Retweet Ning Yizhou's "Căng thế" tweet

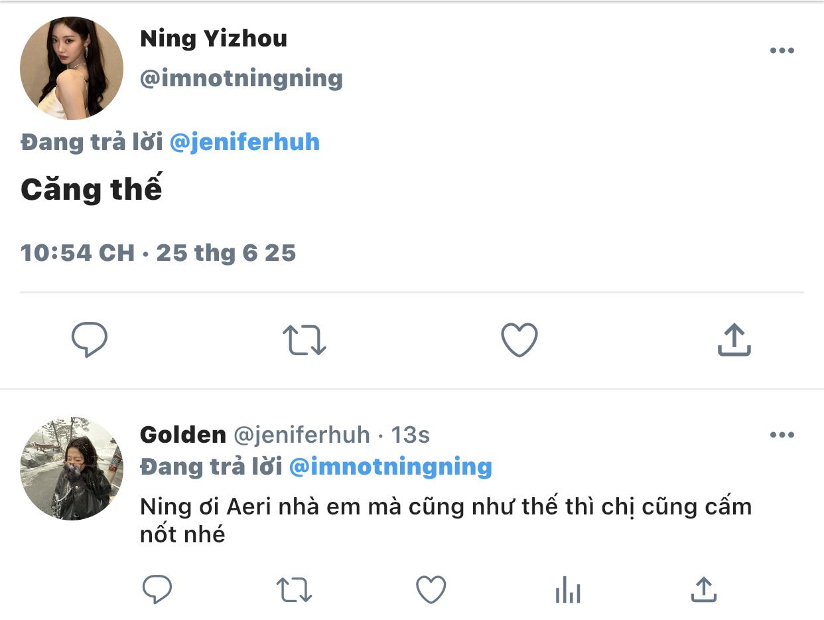305,340
